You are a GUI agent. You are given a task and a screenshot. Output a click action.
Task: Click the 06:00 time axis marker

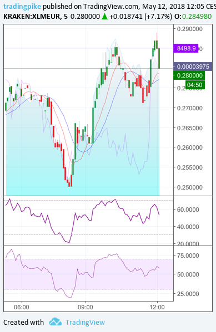click(x=22, y=307)
